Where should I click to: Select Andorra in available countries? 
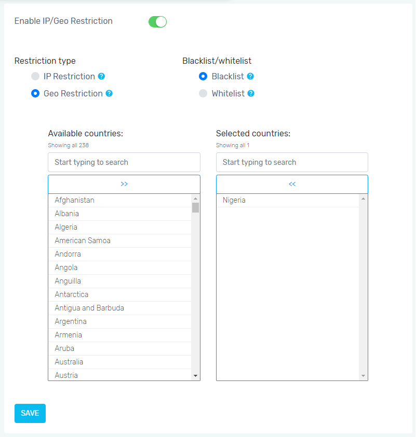(x=120, y=254)
